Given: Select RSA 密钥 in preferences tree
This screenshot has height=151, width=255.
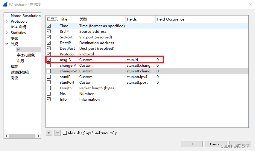Looking at the screenshot, I should click(18, 27).
